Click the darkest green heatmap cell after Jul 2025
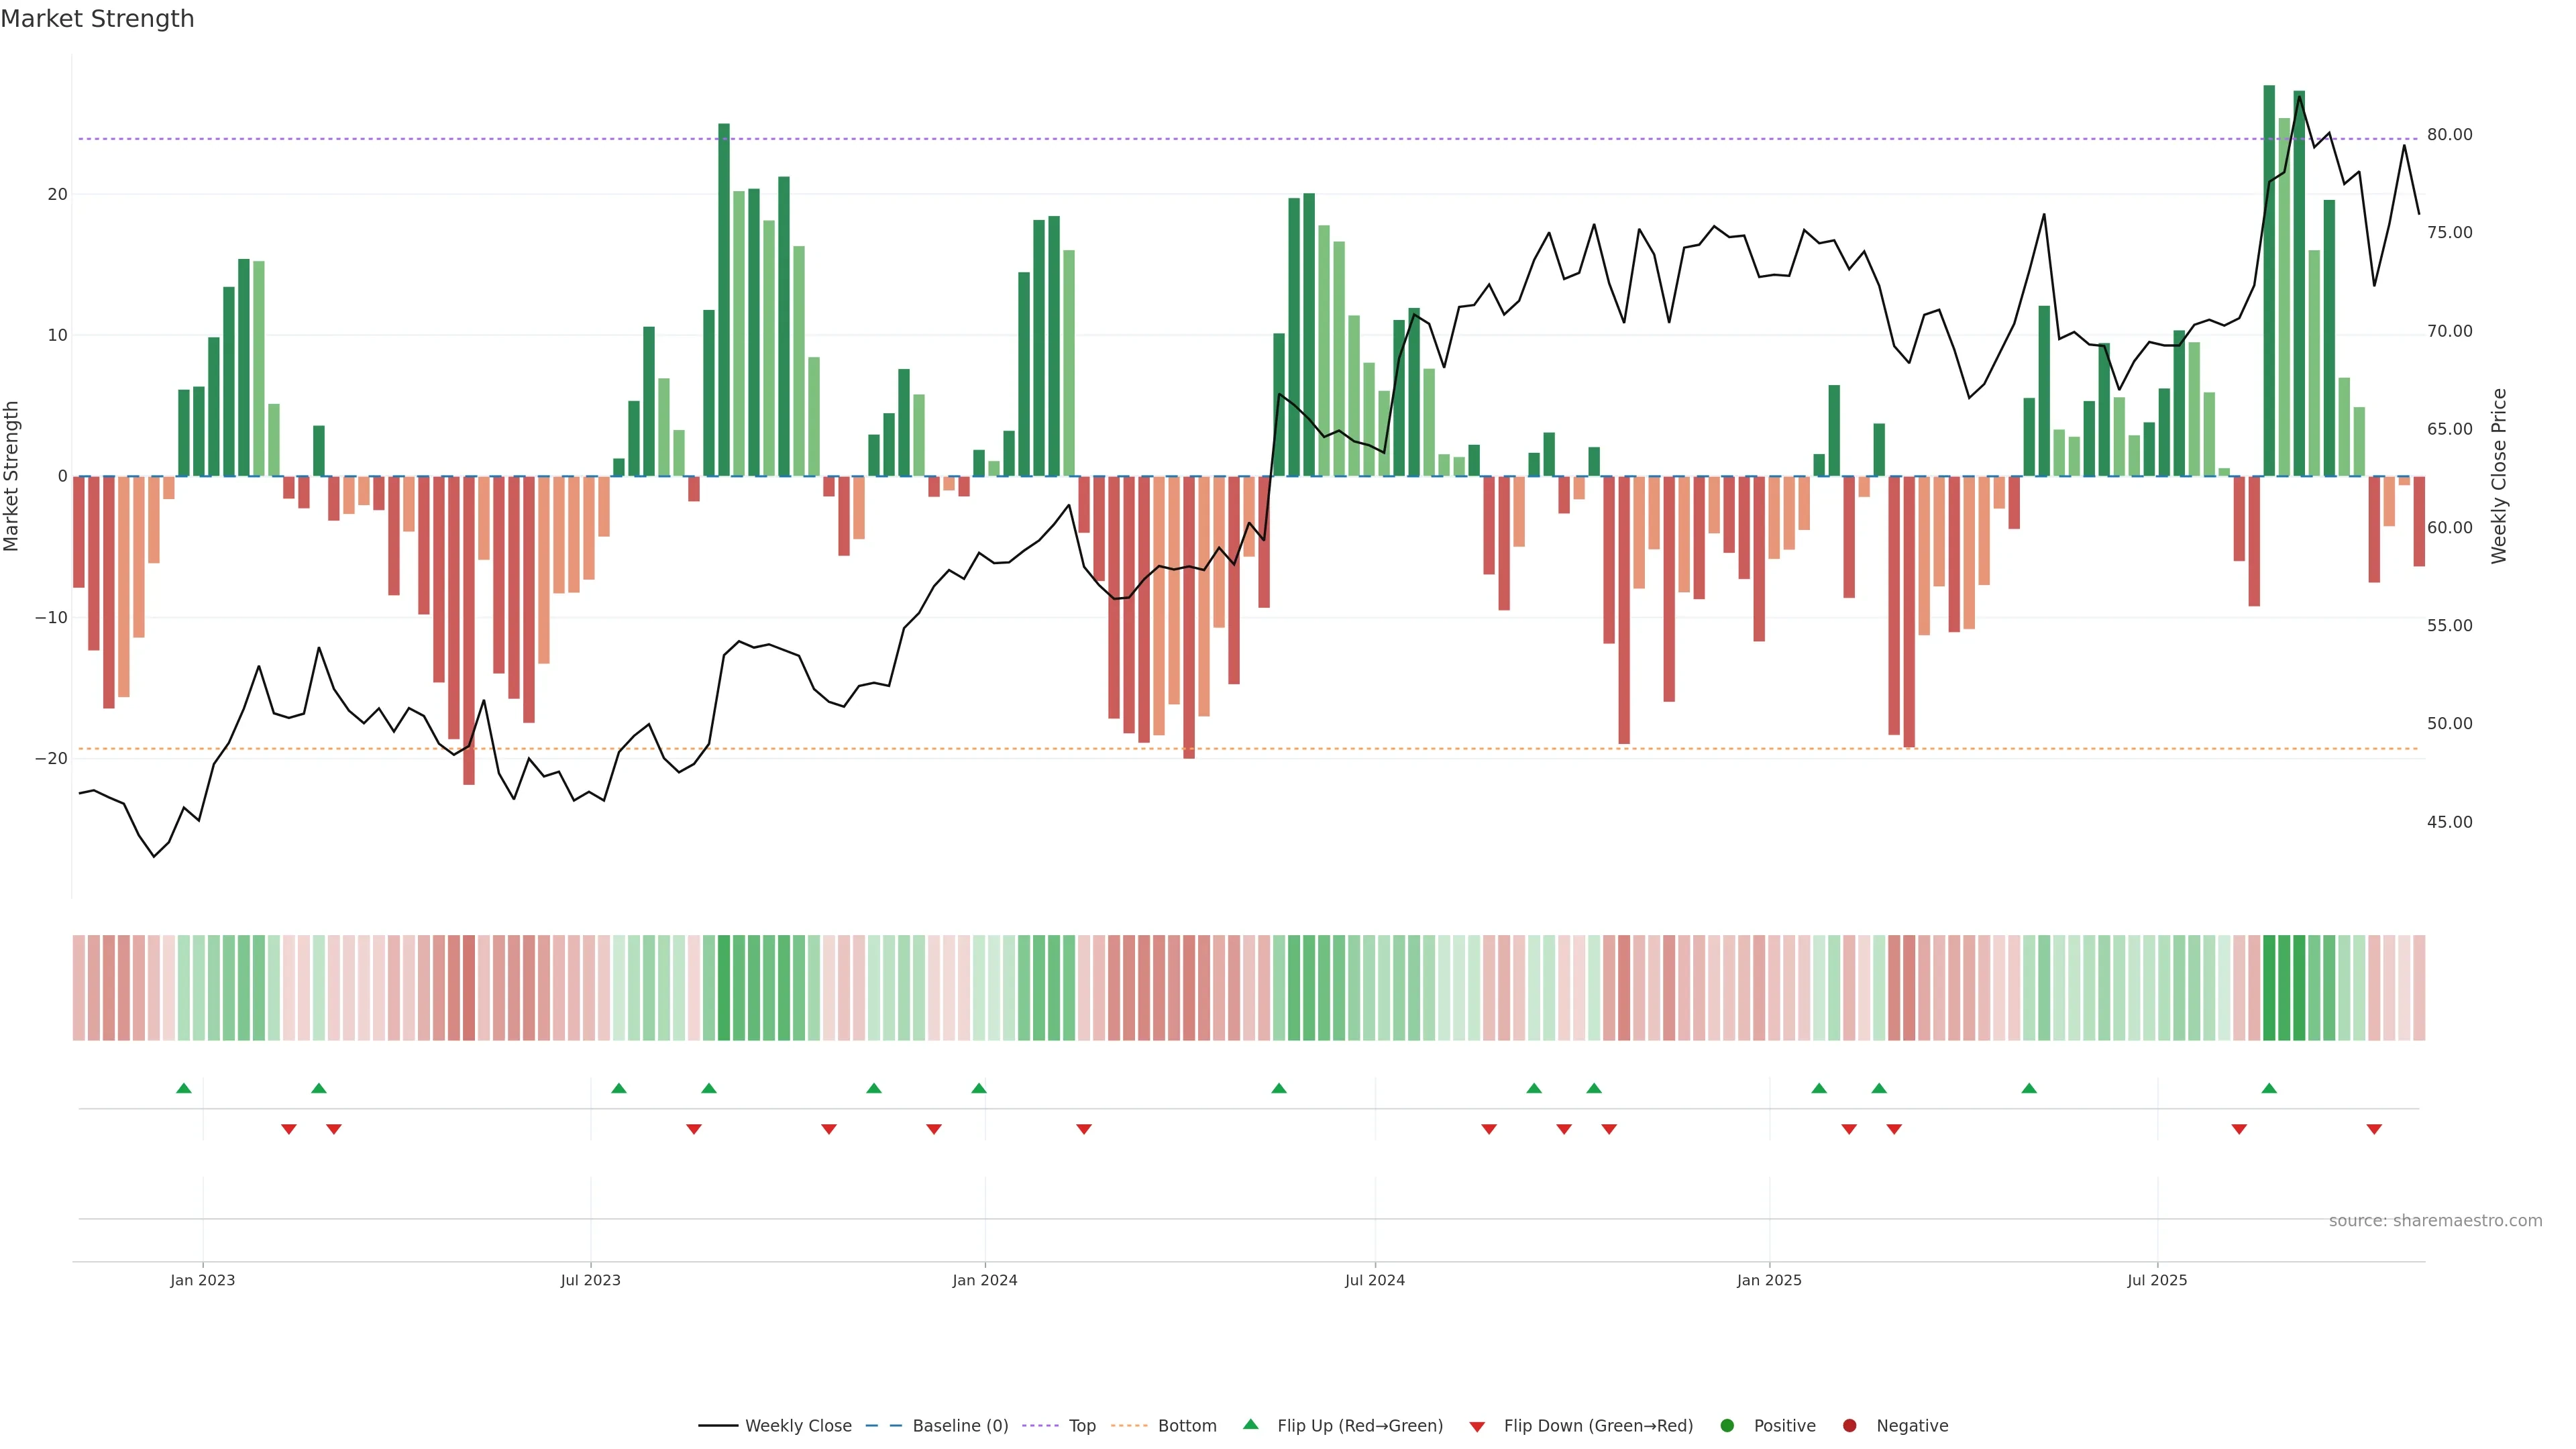2576x1449 pixels. [x=2269, y=987]
